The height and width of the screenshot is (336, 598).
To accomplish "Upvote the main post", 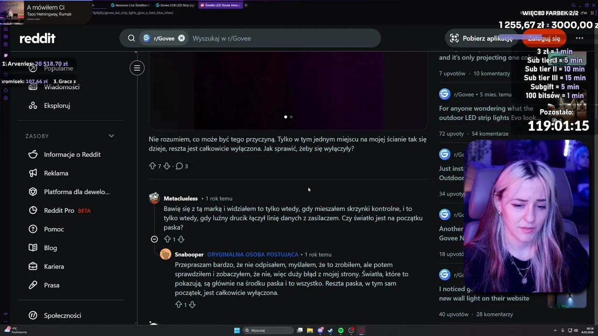I will (x=152, y=166).
